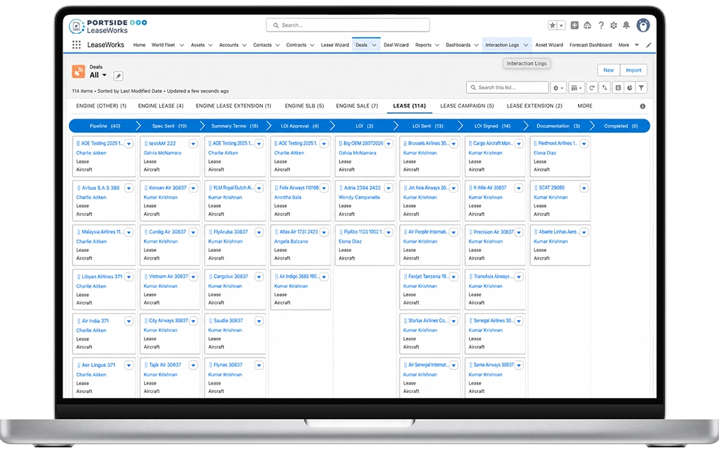Grab the drag handle on Tajik Air 30837
The height and width of the screenshot is (452, 719).
click(146, 366)
